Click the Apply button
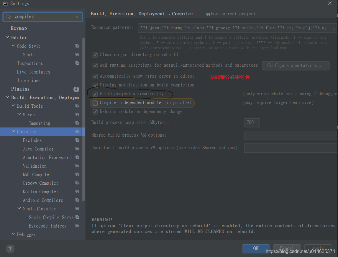 coord(318,249)
